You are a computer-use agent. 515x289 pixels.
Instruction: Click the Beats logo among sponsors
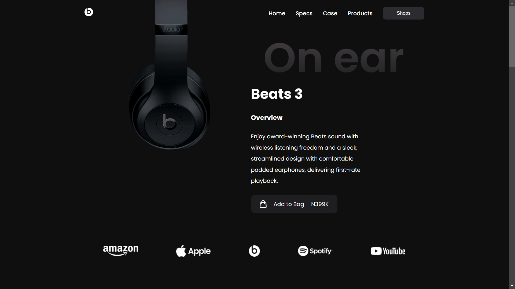254,251
